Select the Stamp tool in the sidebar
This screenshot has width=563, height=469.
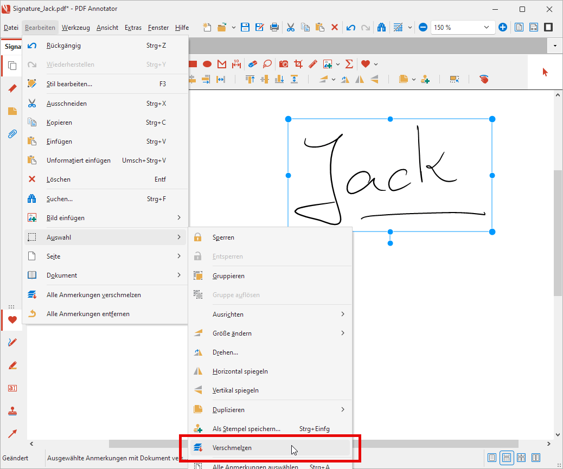tap(12, 410)
